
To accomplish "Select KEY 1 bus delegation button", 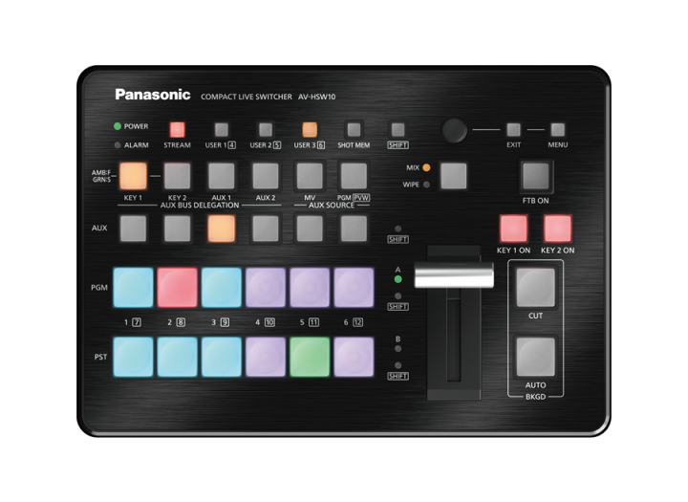I will click(133, 176).
